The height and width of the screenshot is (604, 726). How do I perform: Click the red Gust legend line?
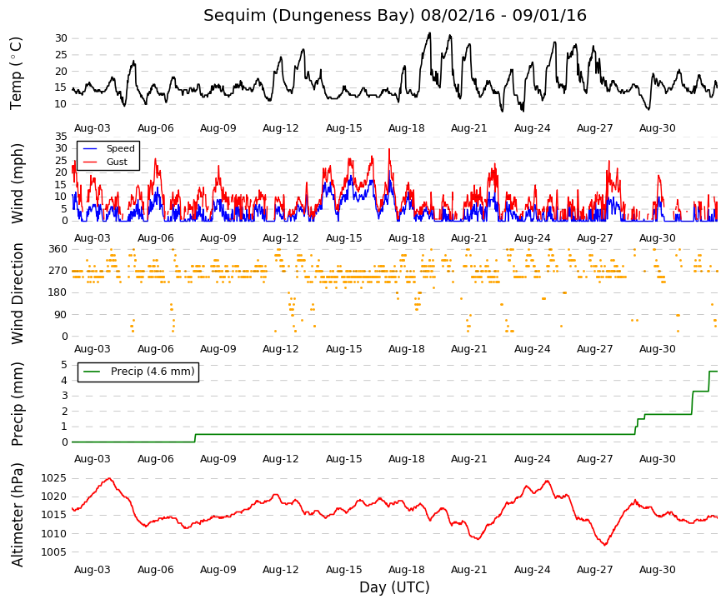tap(90, 162)
